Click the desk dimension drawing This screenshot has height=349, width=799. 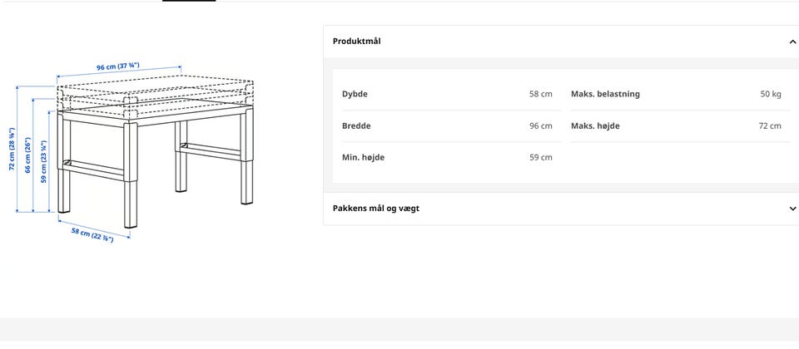click(x=135, y=151)
